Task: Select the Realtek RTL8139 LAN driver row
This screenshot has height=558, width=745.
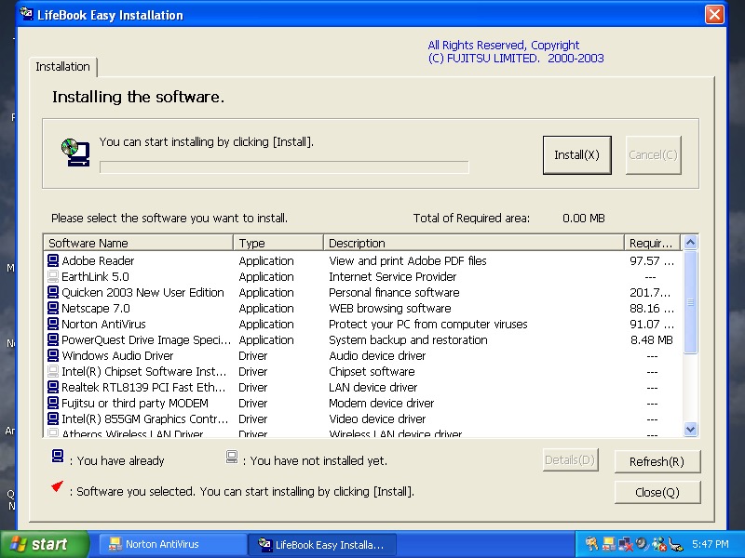Action: point(144,388)
